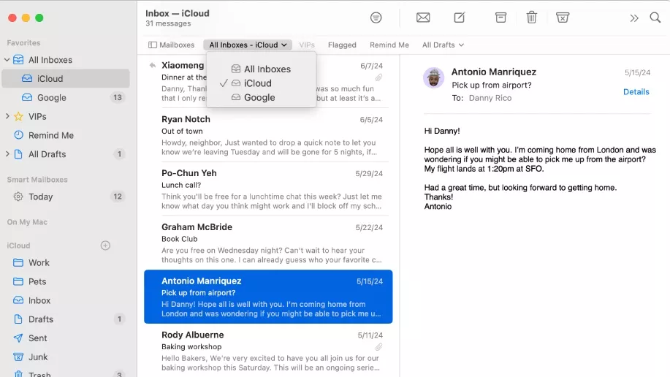Toggle the Flagged filter in favorites bar
Viewport: 670px width, 377px height.
point(342,45)
